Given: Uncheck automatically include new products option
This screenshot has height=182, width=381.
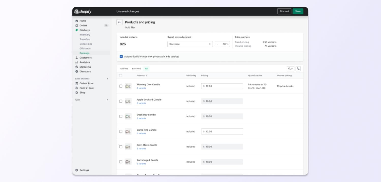Looking at the screenshot, I should tap(121, 56).
